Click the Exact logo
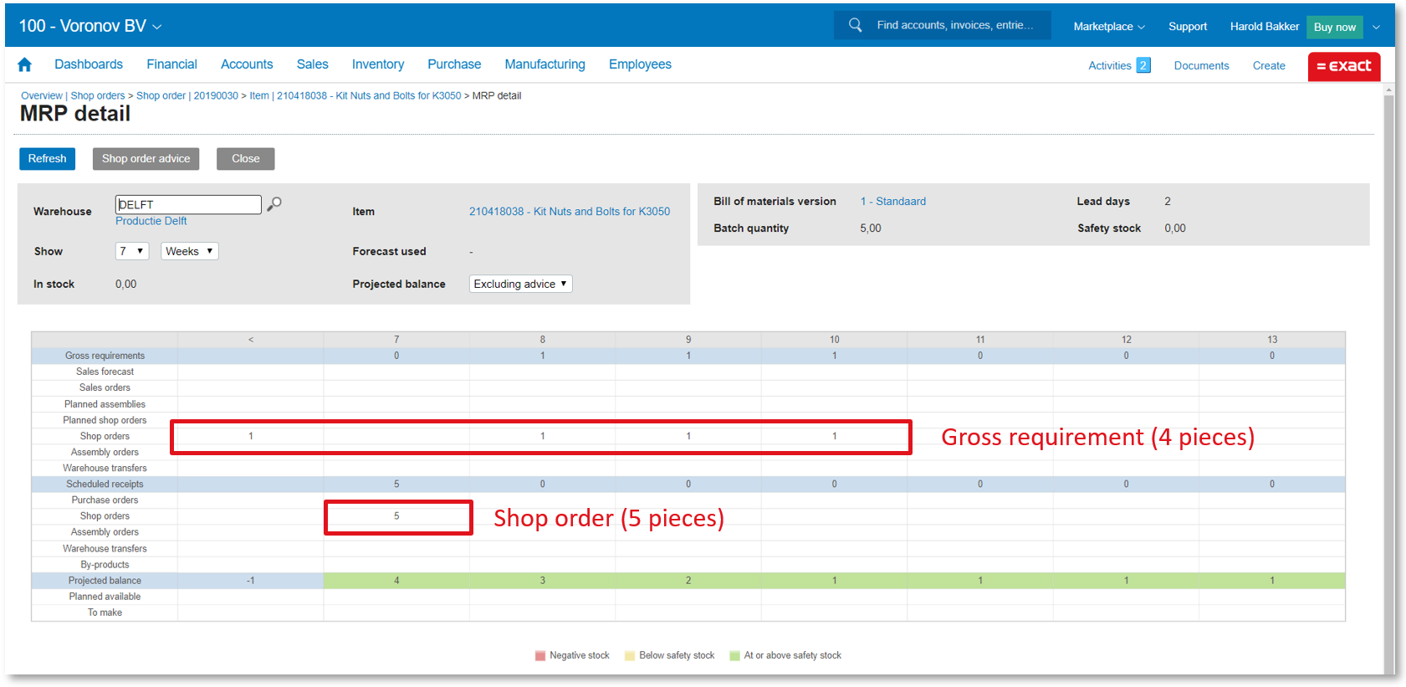The image size is (1406, 687). click(1343, 66)
